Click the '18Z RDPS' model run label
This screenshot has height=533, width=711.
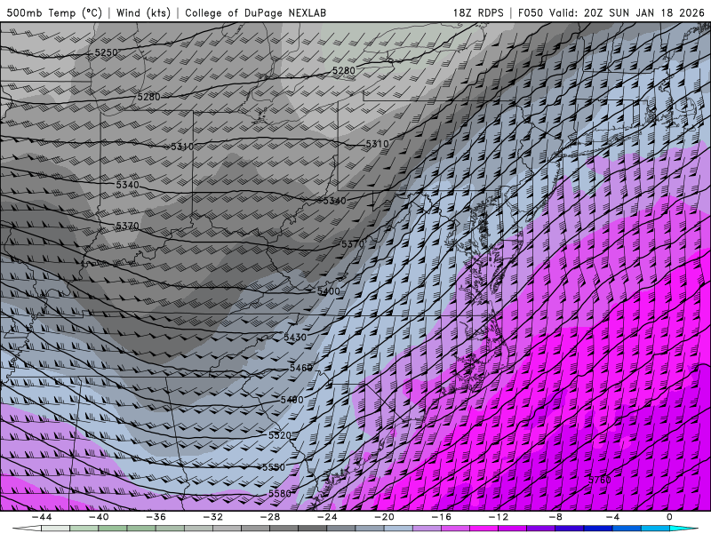(478, 12)
